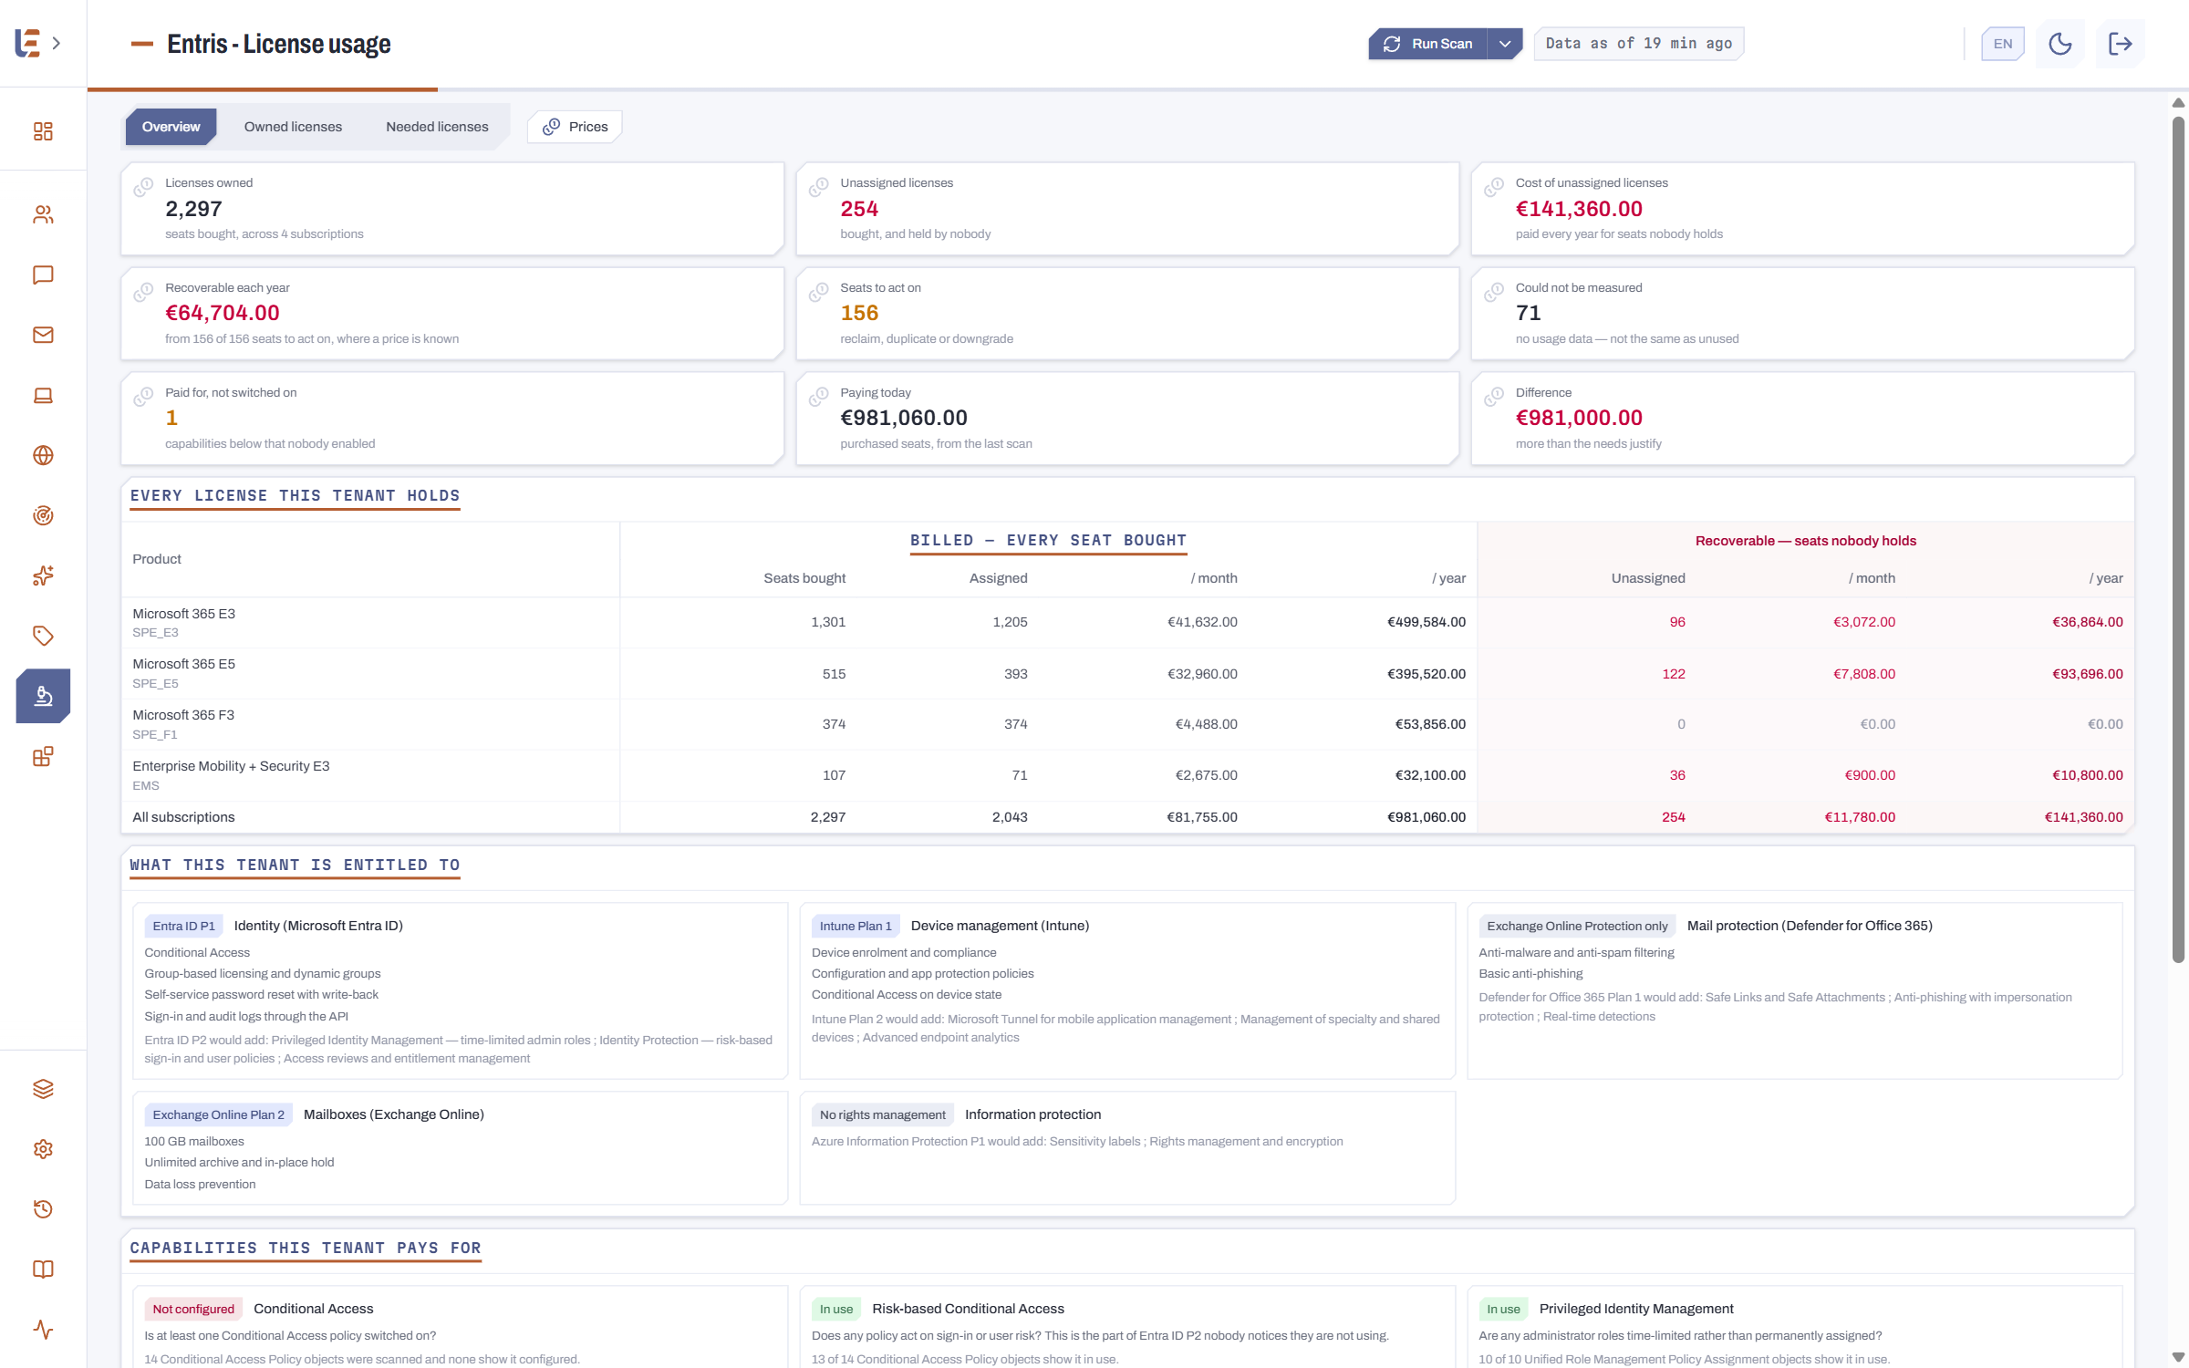Image resolution: width=2189 pixels, height=1368 pixels.
Task: Click the Licenses owned info icon
Action: pos(143,187)
